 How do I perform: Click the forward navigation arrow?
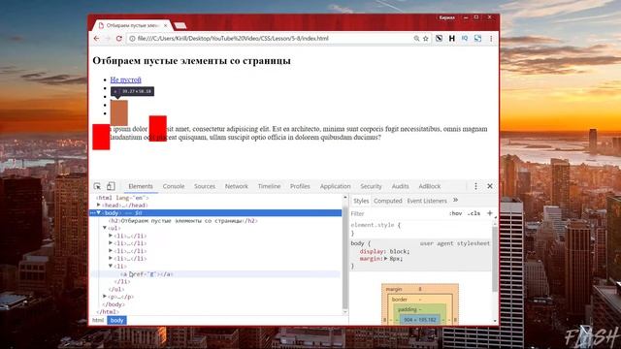(108, 39)
